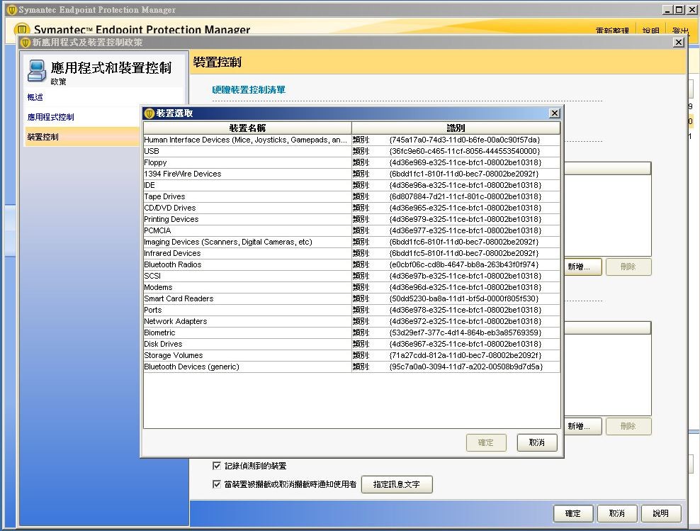Viewport: 700px width, 531px height.
Task: Minimize the Symantec Endpoint Protection Manager window
Action: (x=668, y=9)
